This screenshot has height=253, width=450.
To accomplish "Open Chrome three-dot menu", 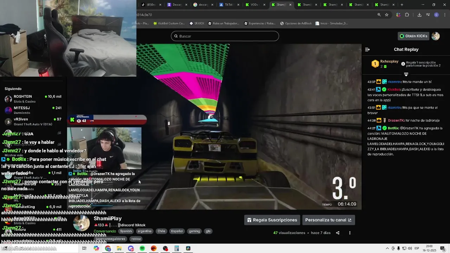I will pyautogui.click(x=445, y=15).
